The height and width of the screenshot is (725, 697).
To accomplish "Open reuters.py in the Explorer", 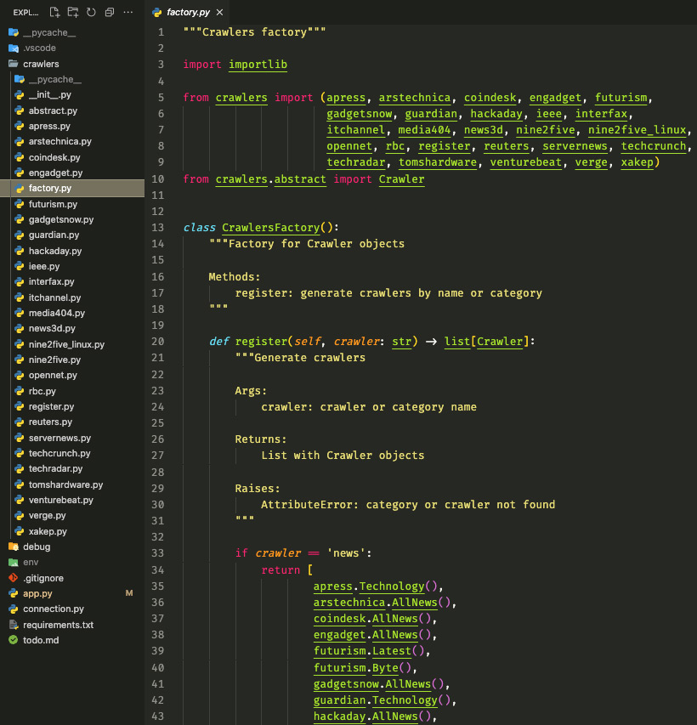I will click(x=72, y=422).
